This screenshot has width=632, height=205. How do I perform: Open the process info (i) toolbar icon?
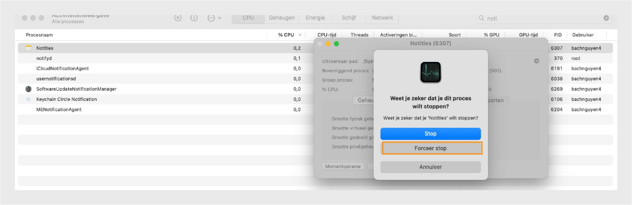194,18
